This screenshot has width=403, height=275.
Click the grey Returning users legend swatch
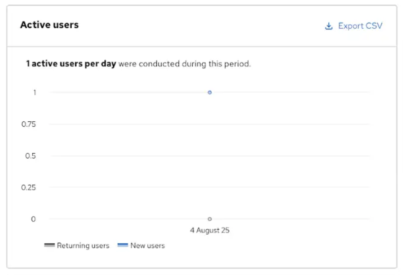[49, 245]
